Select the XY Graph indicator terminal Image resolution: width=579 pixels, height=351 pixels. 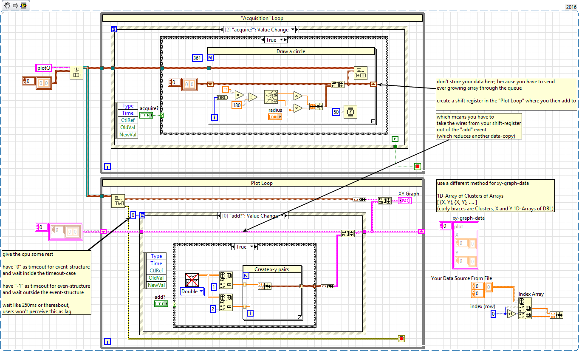pyautogui.click(x=404, y=200)
